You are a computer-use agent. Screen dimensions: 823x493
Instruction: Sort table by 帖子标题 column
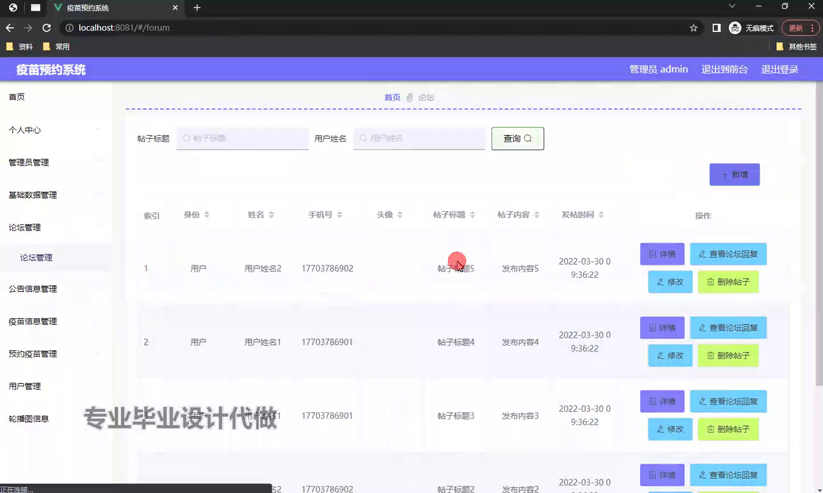point(472,215)
